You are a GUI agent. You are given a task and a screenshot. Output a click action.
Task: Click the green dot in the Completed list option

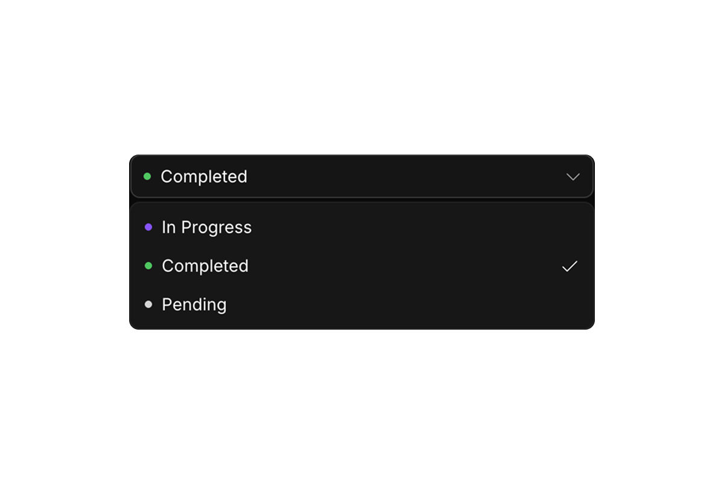148,266
